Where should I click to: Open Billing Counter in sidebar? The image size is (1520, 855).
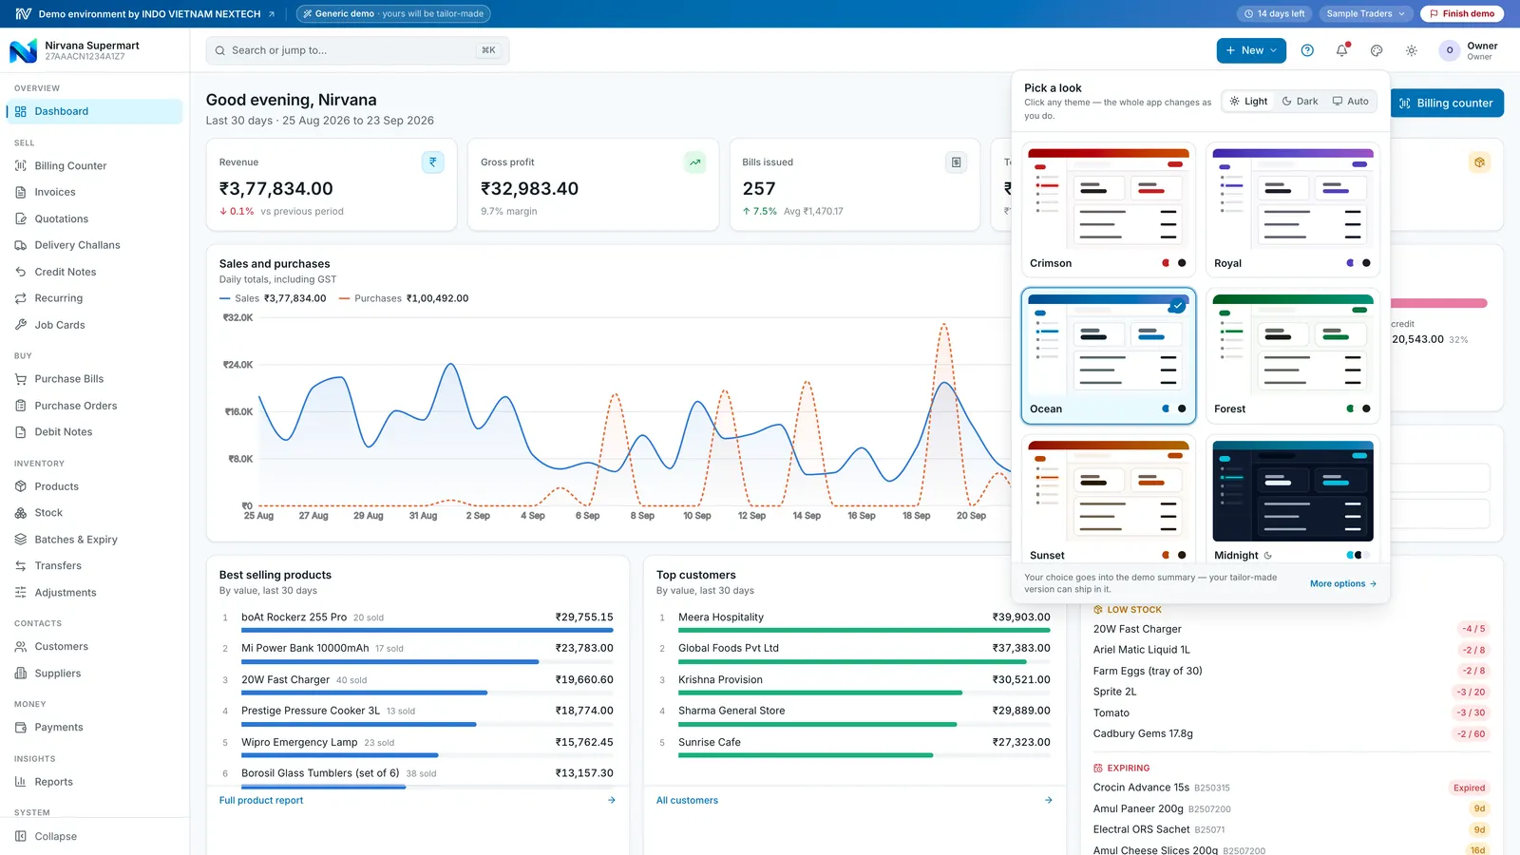pos(94,165)
